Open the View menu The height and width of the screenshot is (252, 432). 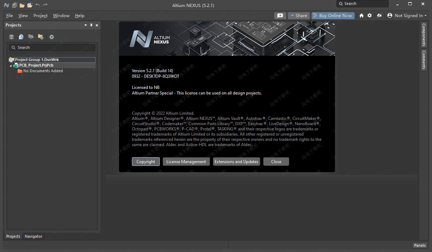[23, 16]
